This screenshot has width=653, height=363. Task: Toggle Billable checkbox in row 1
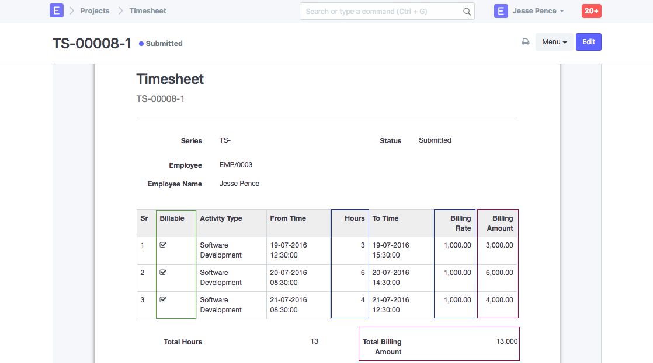pyautogui.click(x=163, y=245)
